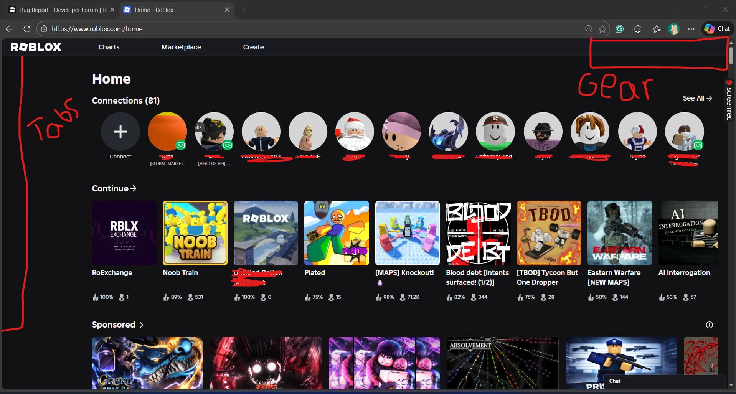Image resolution: width=736 pixels, height=394 pixels.
Task: Click the [HEAD OF HEI] J... presence text
Action: point(214,163)
